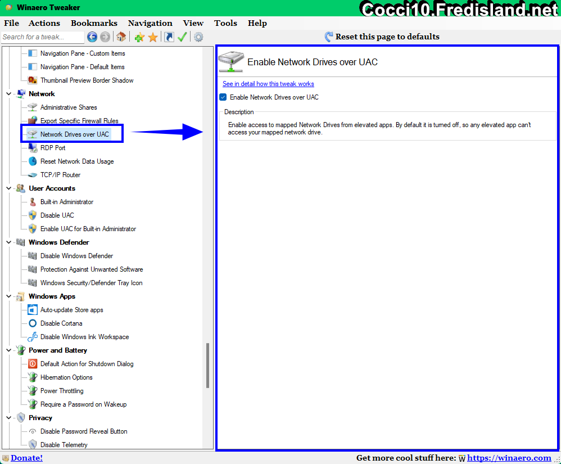561x464 pixels.
Task: Click the Windows Defender category icon
Action: [x=21, y=242]
